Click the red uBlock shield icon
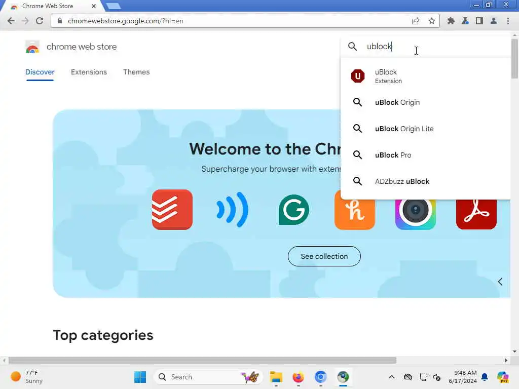Image resolution: width=519 pixels, height=389 pixels. point(358,76)
